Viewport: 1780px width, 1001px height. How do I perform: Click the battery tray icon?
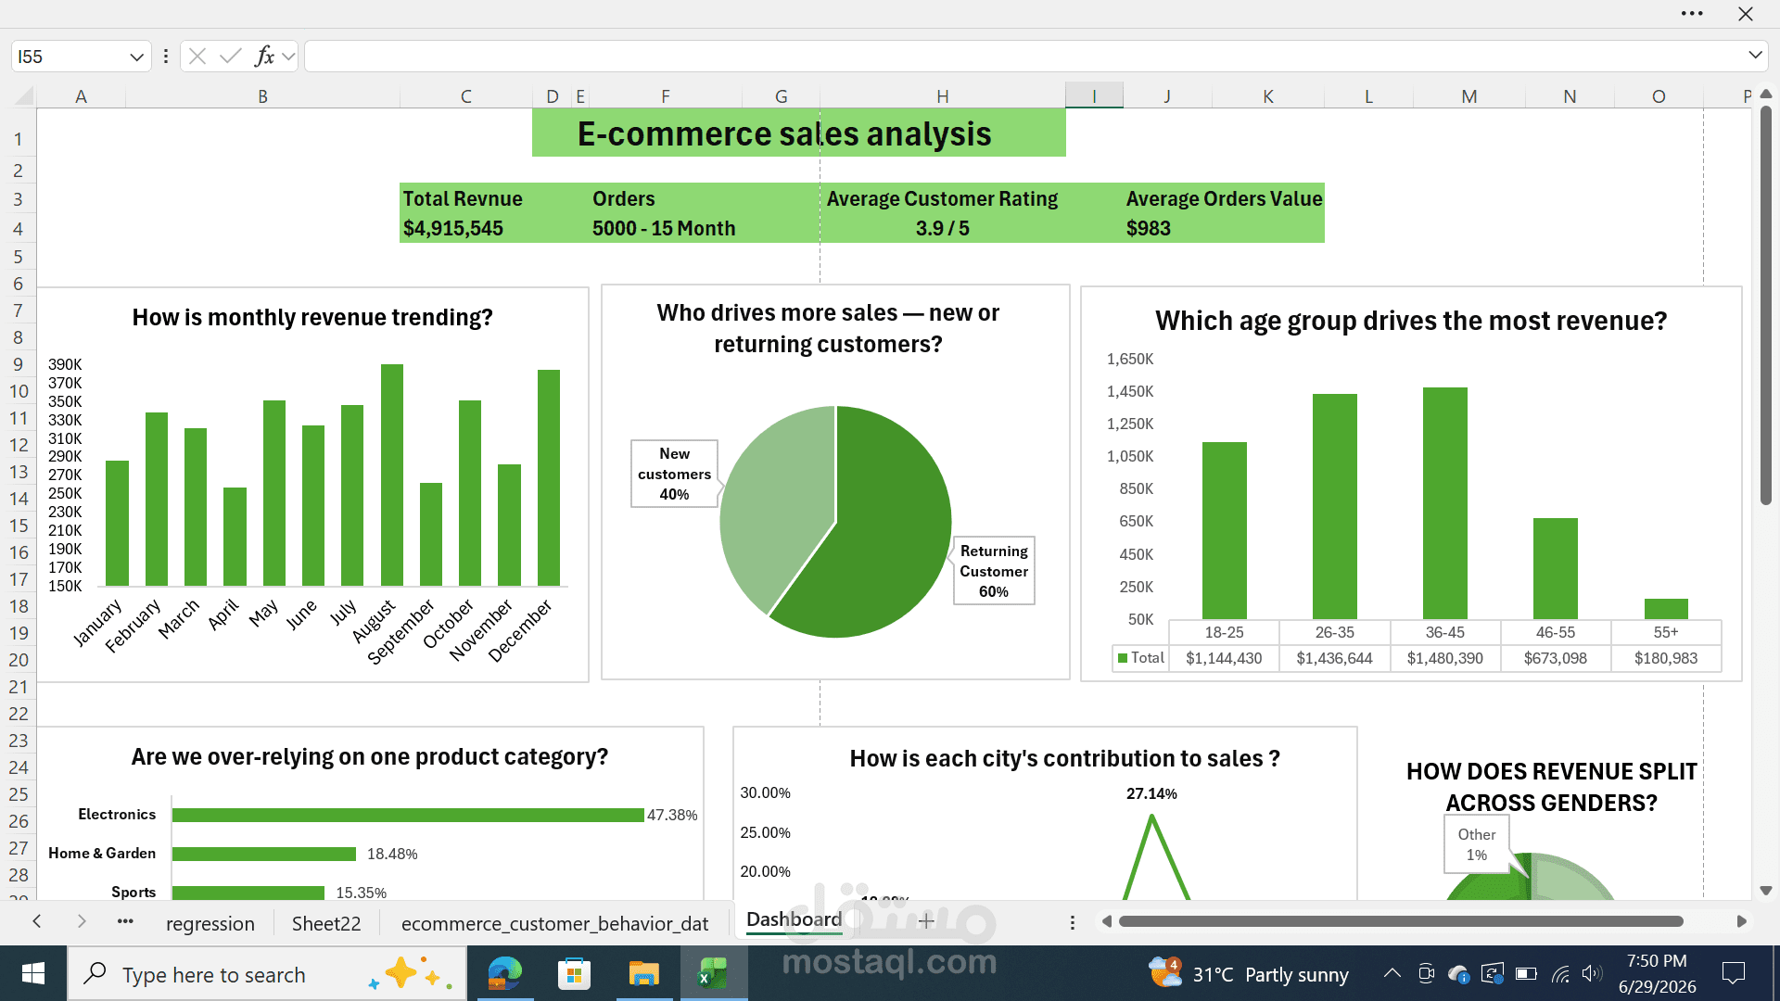(1526, 973)
